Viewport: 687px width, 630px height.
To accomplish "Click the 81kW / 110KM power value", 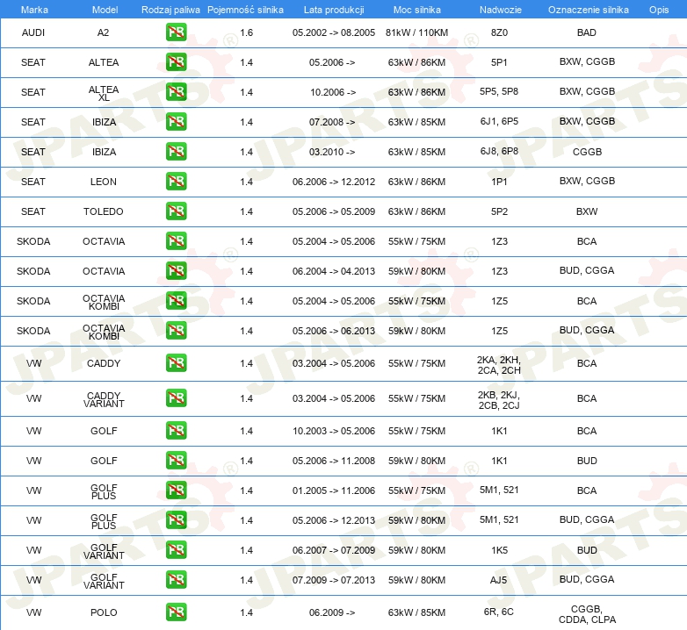I will [416, 32].
